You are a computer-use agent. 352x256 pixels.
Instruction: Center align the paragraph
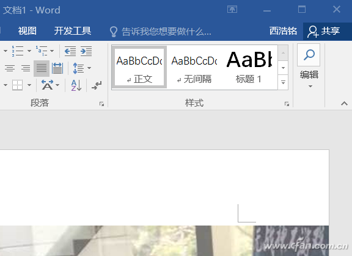click(x=10, y=68)
